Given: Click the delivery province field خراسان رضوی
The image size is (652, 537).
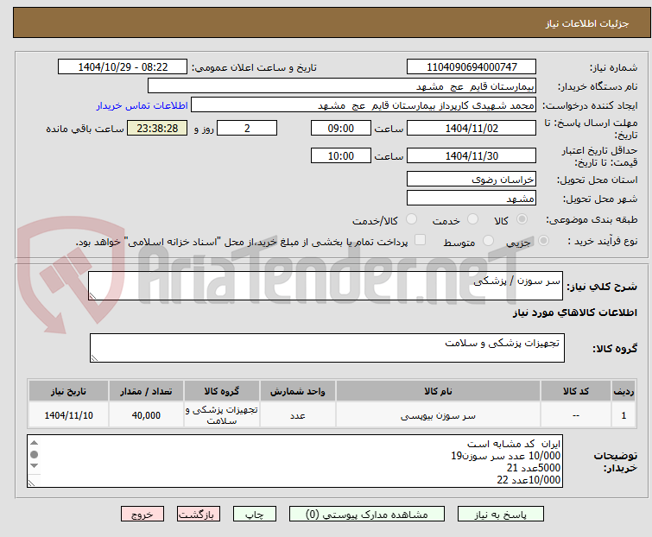Looking at the screenshot, I should (x=472, y=179).
